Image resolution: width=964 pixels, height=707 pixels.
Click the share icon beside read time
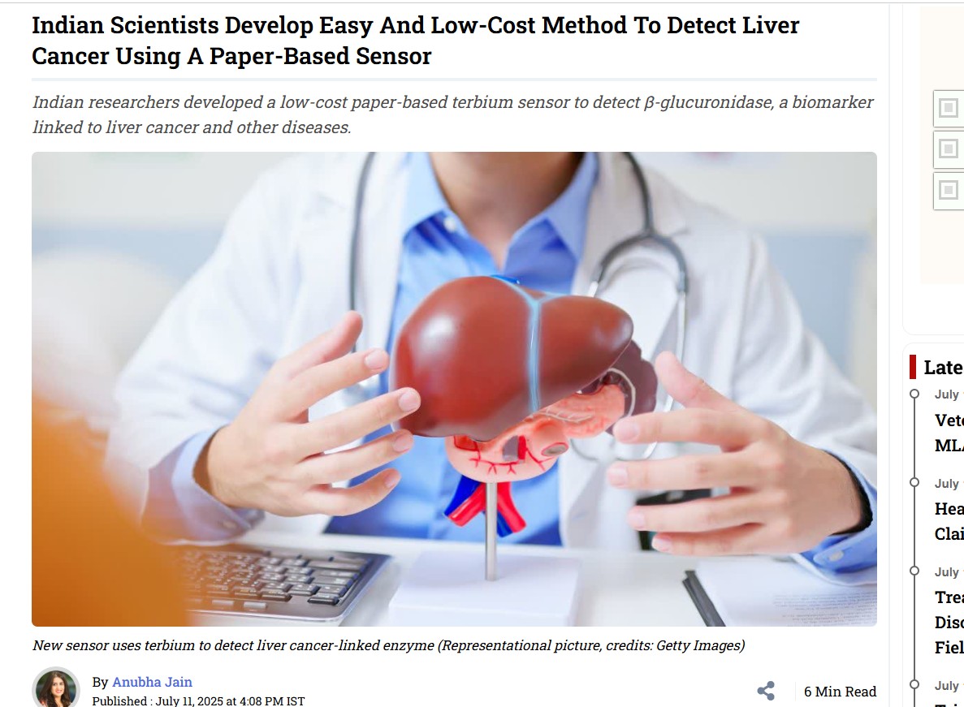tap(765, 691)
